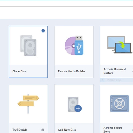The width and height of the screenshot is (133, 133).
Task: Launch the Acronis Universal Restore computers icon
Action: (120, 45)
